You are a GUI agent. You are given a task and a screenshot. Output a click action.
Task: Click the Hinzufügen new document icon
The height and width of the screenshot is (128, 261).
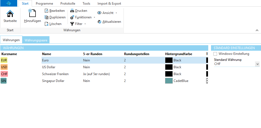(x=32, y=13)
